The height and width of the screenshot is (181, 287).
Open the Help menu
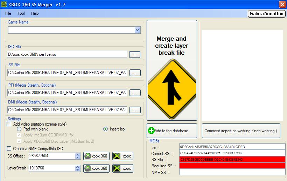pyautogui.click(x=35, y=13)
